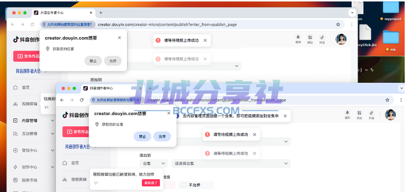Open the 合集 dropdown in front window
This screenshot has height=192, width=413.
(x=154, y=163)
